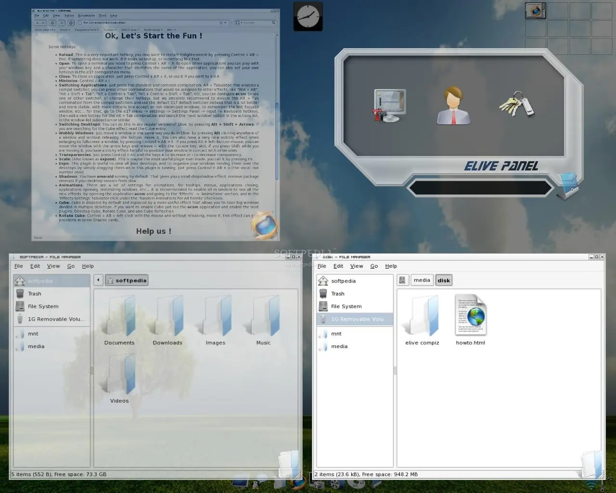Select the elive compiz folder
The image size is (616, 493).
click(x=422, y=320)
